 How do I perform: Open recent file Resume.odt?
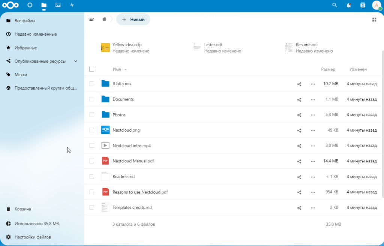[x=309, y=48]
